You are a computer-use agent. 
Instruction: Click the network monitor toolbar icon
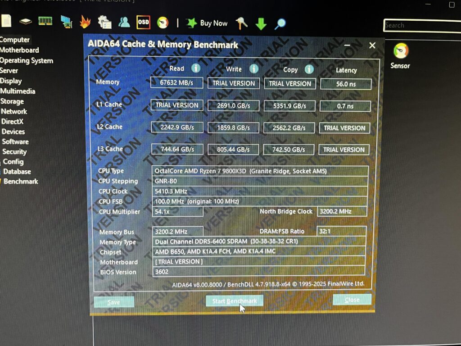pyautogui.click(x=67, y=22)
